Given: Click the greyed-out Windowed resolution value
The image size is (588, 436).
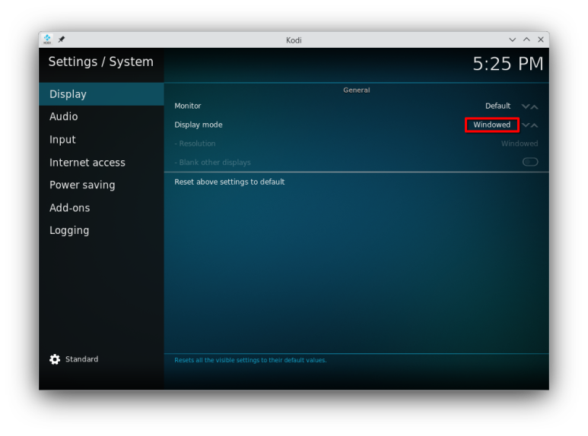Looking at the screenshot, I should (x=520, y=144).
